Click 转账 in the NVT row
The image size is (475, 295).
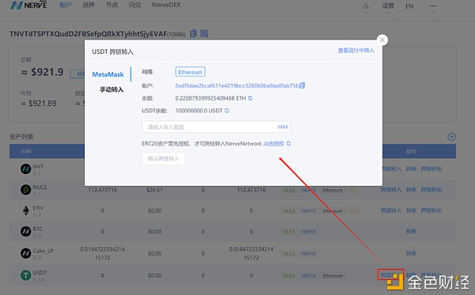(x=411, y=168)
